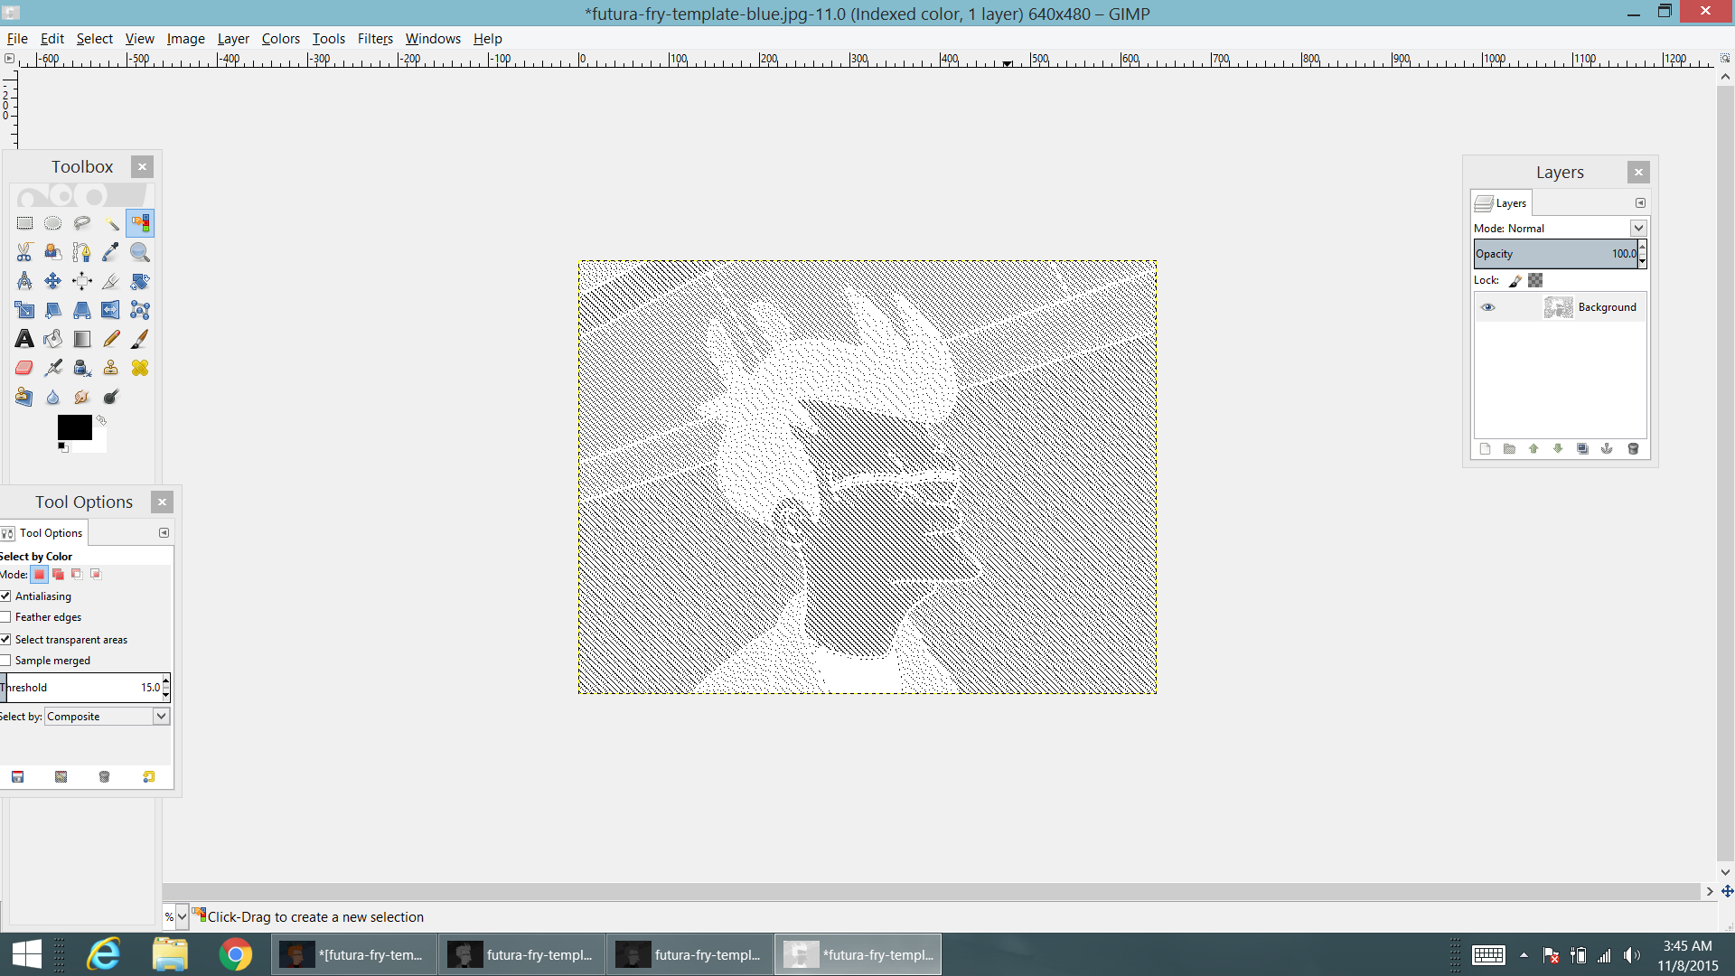The height and width of the screenshot is (976, 1735).
Task: Select the Color Picker eyedropper tool
Action: (x=111, y=252)
